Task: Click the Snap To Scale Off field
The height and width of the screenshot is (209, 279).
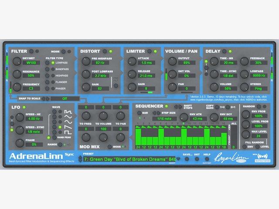Action: click(x=65, y=99)
